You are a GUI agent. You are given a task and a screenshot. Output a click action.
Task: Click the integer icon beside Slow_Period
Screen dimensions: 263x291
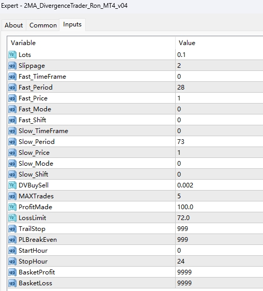click(12, 142)
